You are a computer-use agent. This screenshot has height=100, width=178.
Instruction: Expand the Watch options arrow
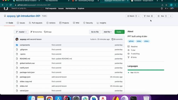coord(139,16)
